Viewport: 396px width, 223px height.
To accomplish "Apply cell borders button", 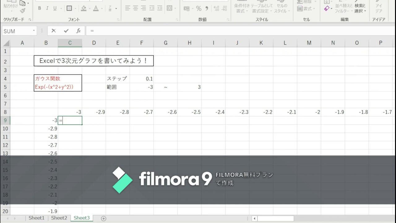I will [69, 8].
